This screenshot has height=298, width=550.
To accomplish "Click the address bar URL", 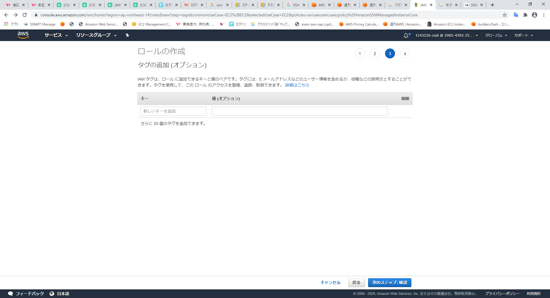I will tap(229, 15).
